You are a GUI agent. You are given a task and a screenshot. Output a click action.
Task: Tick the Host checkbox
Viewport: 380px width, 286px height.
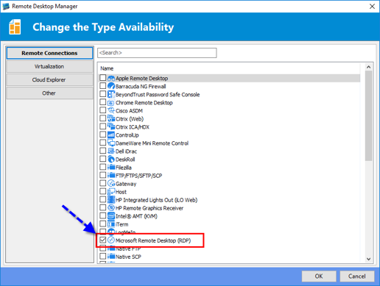[103, 191]
